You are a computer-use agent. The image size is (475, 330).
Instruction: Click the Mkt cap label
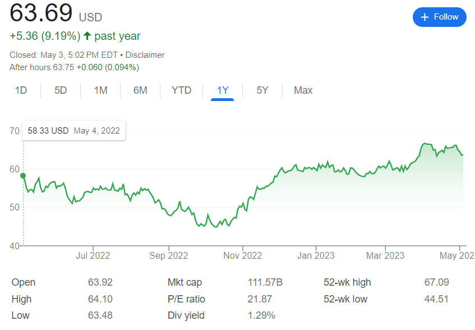point(185,282)
